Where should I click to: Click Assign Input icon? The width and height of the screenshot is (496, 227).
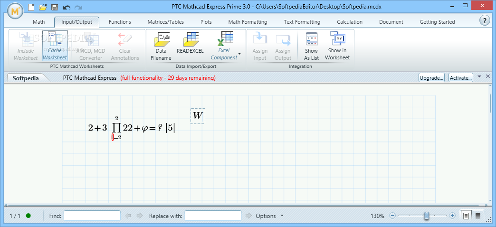click(260, 46)
